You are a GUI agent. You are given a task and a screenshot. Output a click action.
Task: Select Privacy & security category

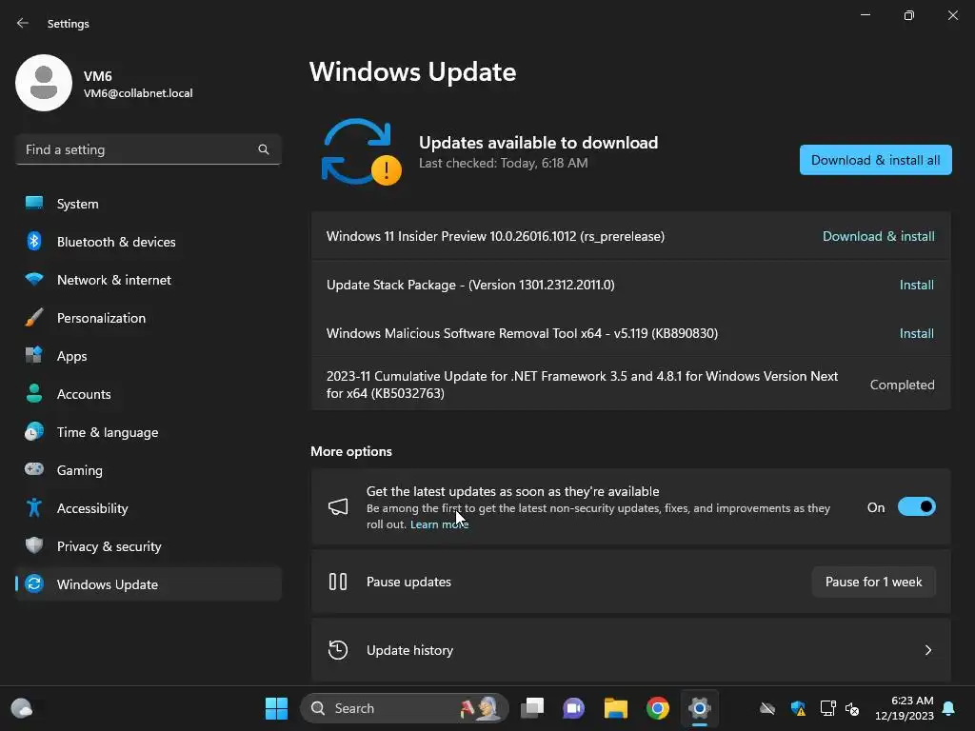[149, 545]
